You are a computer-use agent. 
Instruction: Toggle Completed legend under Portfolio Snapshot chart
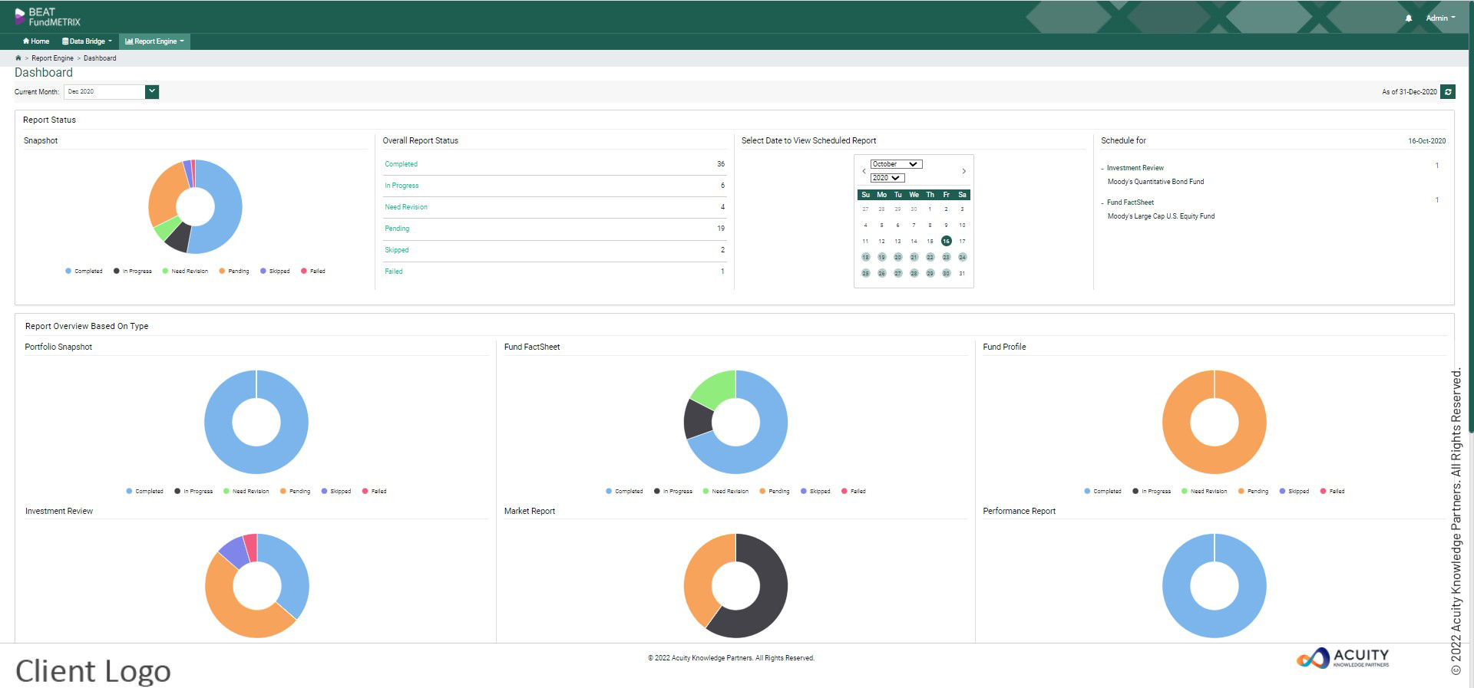[x=144, y=491]
